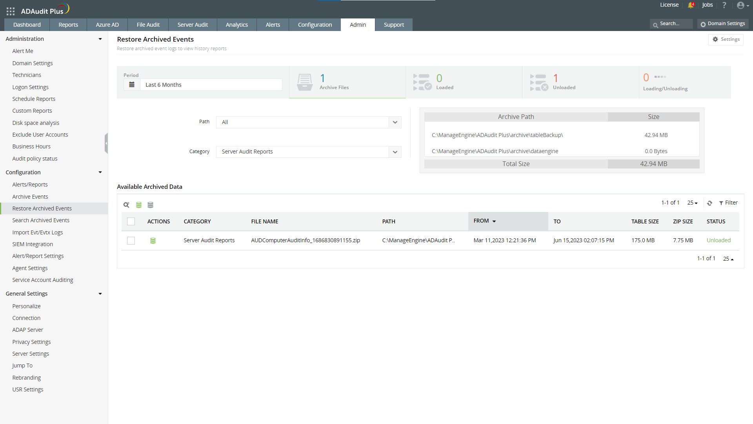This screenshot has width=753, height=424.
Task: Open the File Audit tab
Action: [x=148, y=25]
